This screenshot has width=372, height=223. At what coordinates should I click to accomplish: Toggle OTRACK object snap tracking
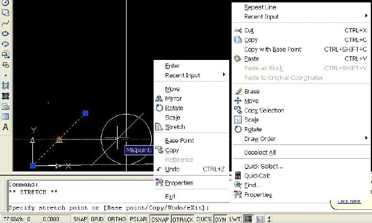182,219
